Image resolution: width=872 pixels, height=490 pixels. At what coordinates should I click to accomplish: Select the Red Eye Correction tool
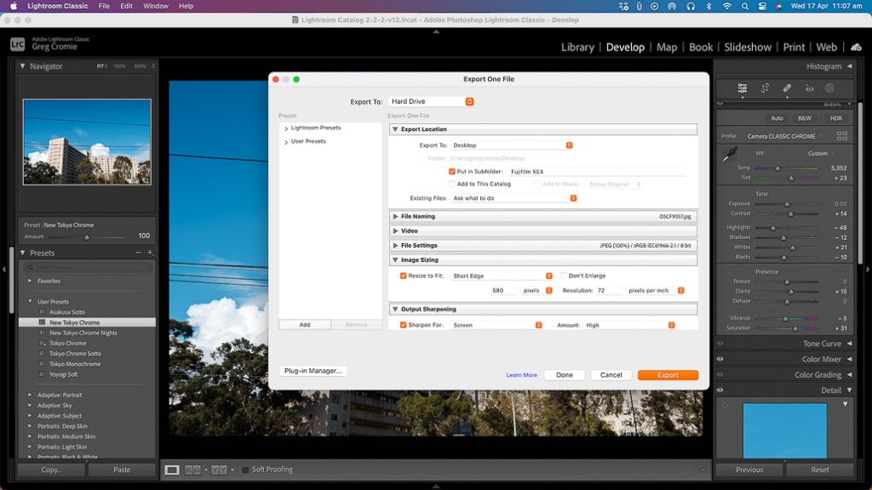click(809, 88)
